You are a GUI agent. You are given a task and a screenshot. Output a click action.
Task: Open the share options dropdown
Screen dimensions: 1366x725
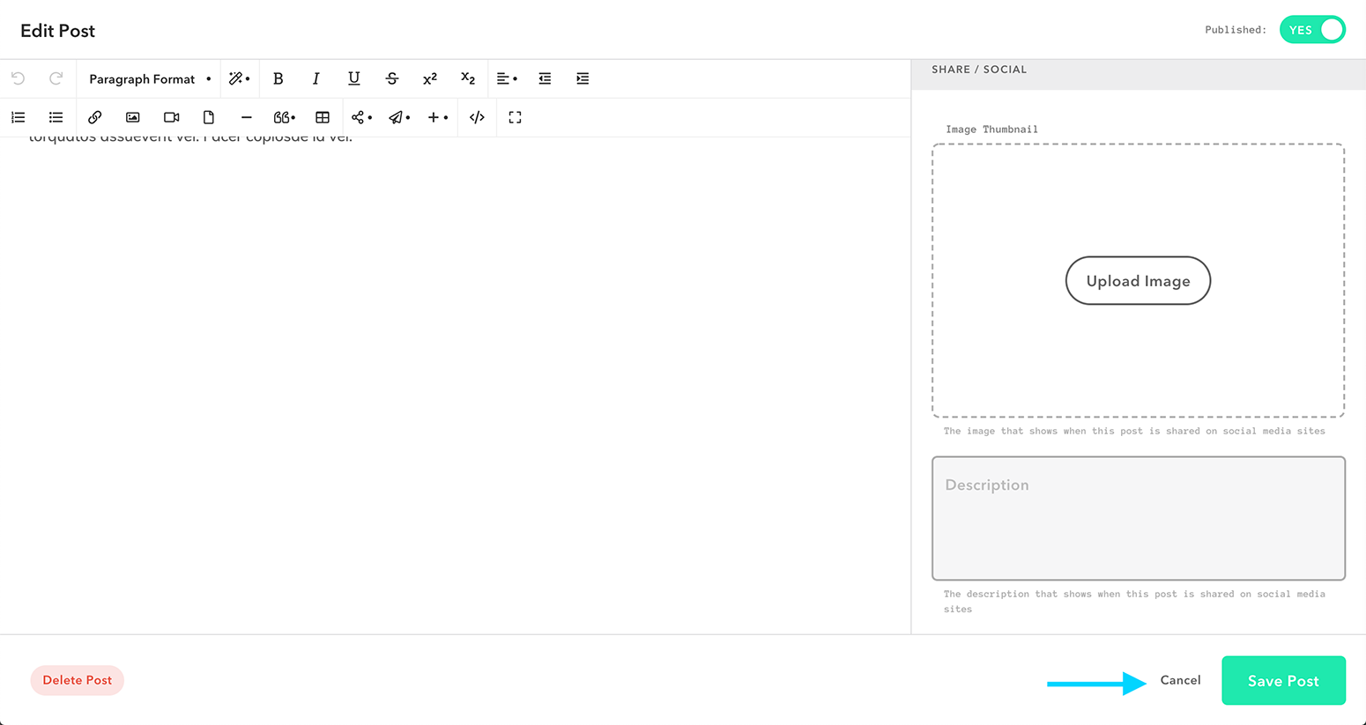tap(361, 117)
